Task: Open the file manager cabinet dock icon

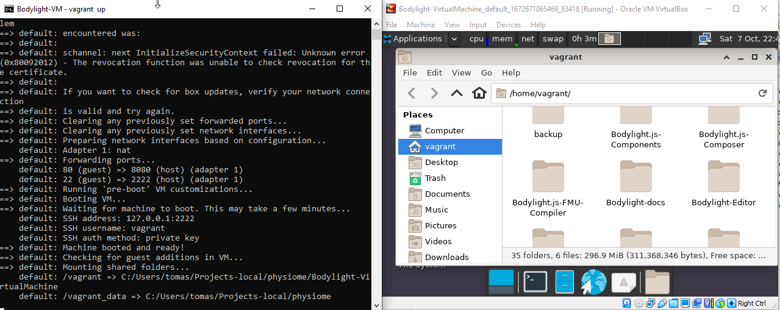Action: (x=565, y=282)
